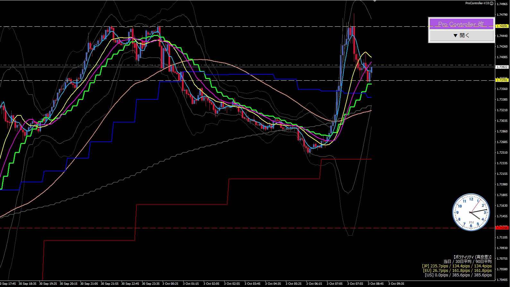
Task: Click the 3 Oct 01:15 time axis label
Action: (191, 284)
